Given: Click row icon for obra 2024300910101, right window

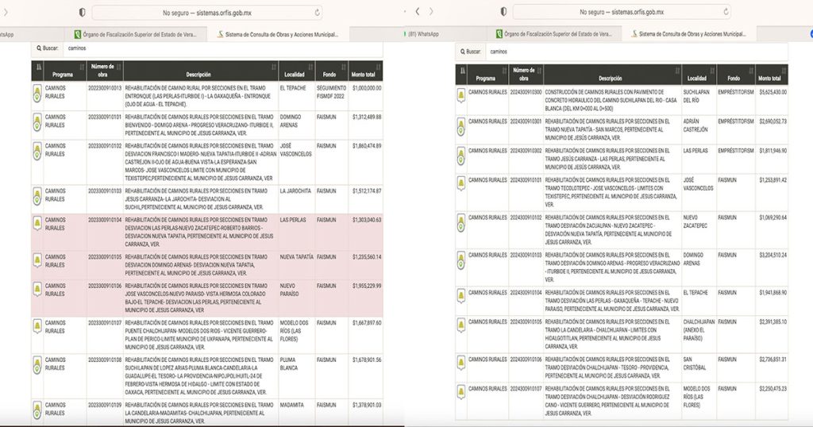Looking at the screenshot, I should (461, 183).
